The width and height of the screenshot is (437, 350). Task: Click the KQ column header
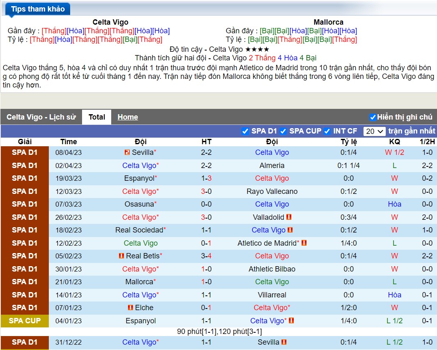[394, 142]
